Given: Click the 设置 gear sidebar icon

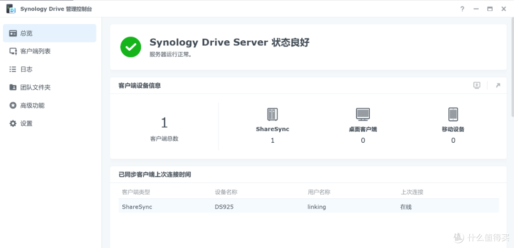Looking at the screenshot, I should tap(13, 123).
